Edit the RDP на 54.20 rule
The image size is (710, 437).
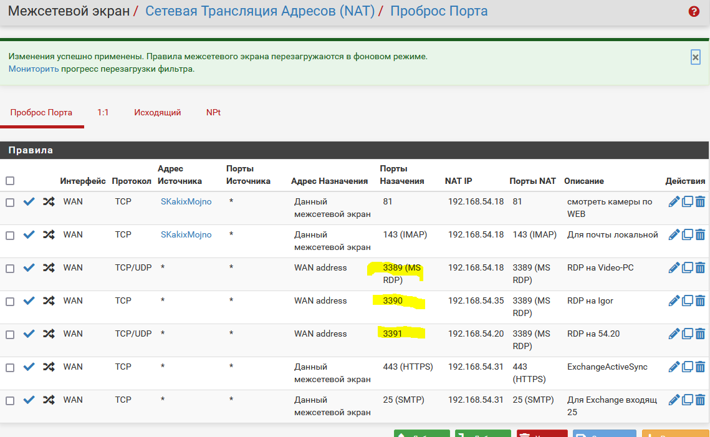[x=674, y=334]
